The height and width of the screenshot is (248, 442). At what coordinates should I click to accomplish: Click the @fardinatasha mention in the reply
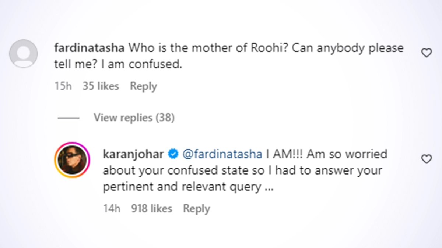click(x=222, y=154)
